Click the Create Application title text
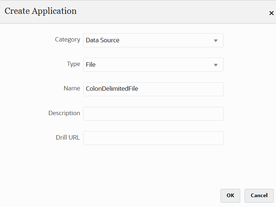The width and height of the screenshot is (276, 207). [x=41, y=11]
